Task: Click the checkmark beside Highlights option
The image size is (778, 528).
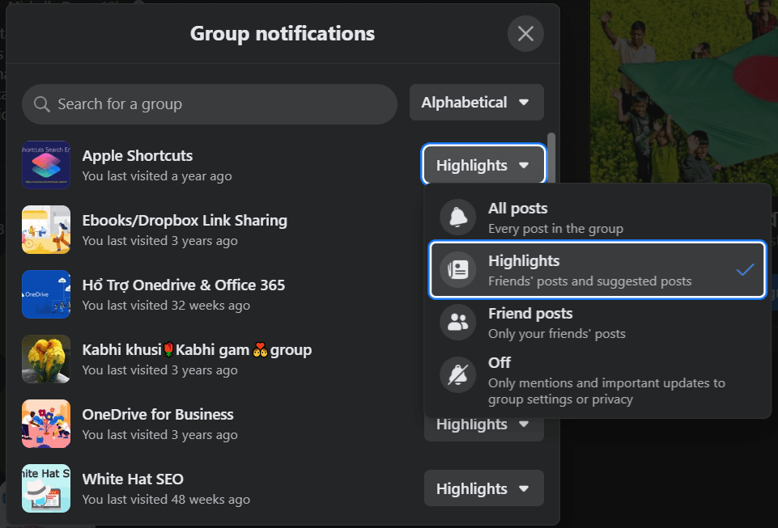Action: [x=745, y=270]
